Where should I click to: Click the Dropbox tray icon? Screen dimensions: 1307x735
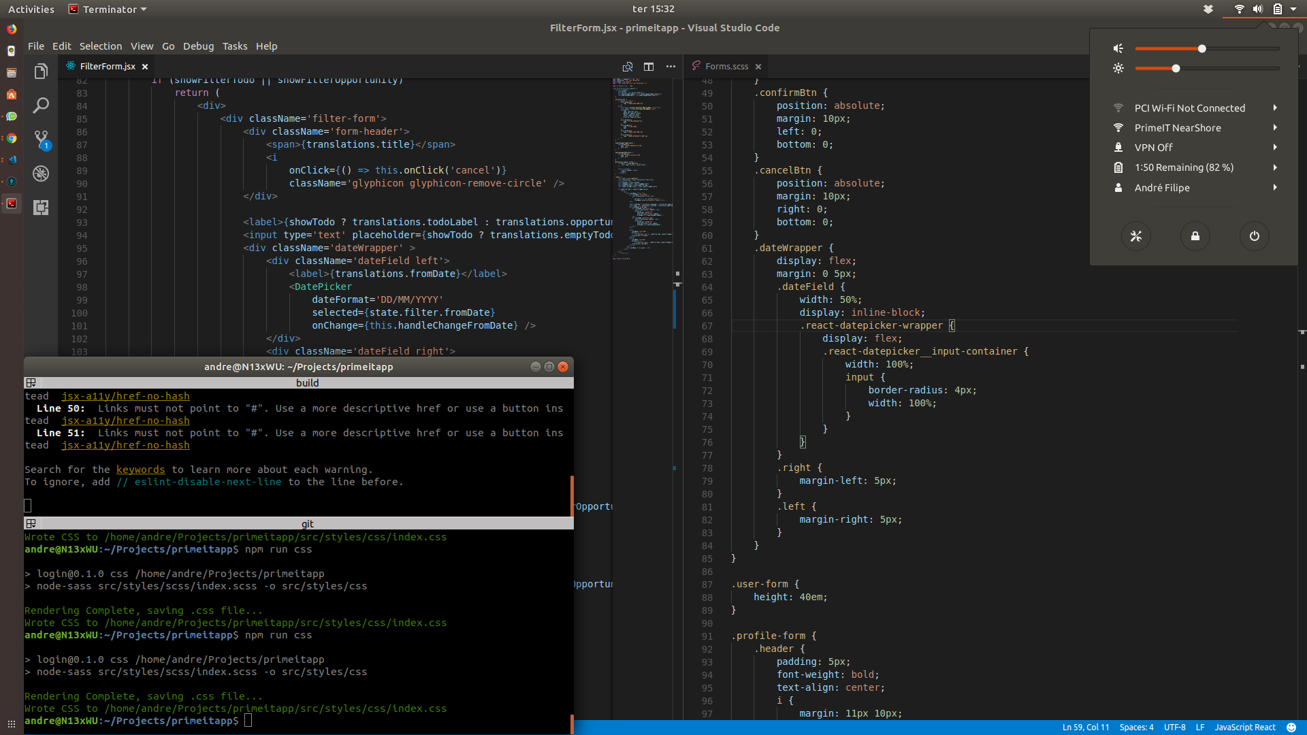(x=1208, y=9)
